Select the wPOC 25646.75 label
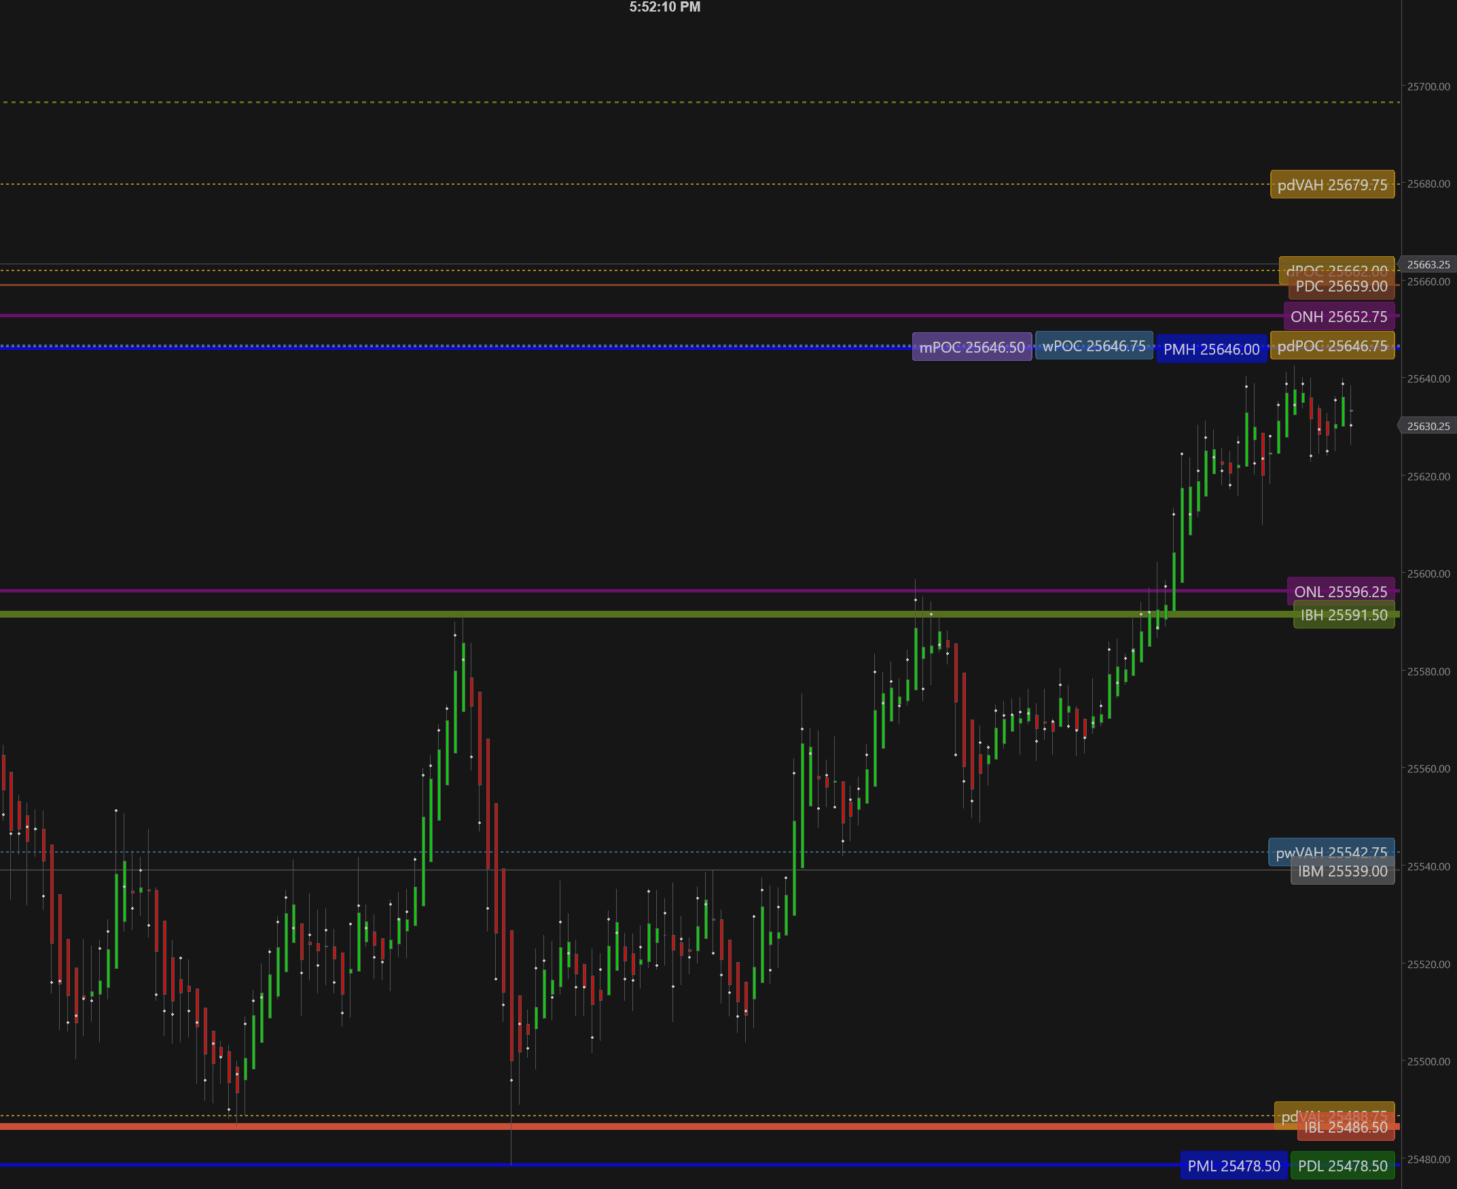1457x1189 pixels. click(1094, 346)
